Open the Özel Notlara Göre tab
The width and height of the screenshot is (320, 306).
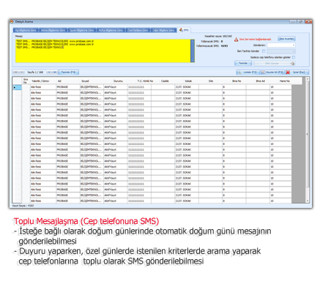pos(138,30)
